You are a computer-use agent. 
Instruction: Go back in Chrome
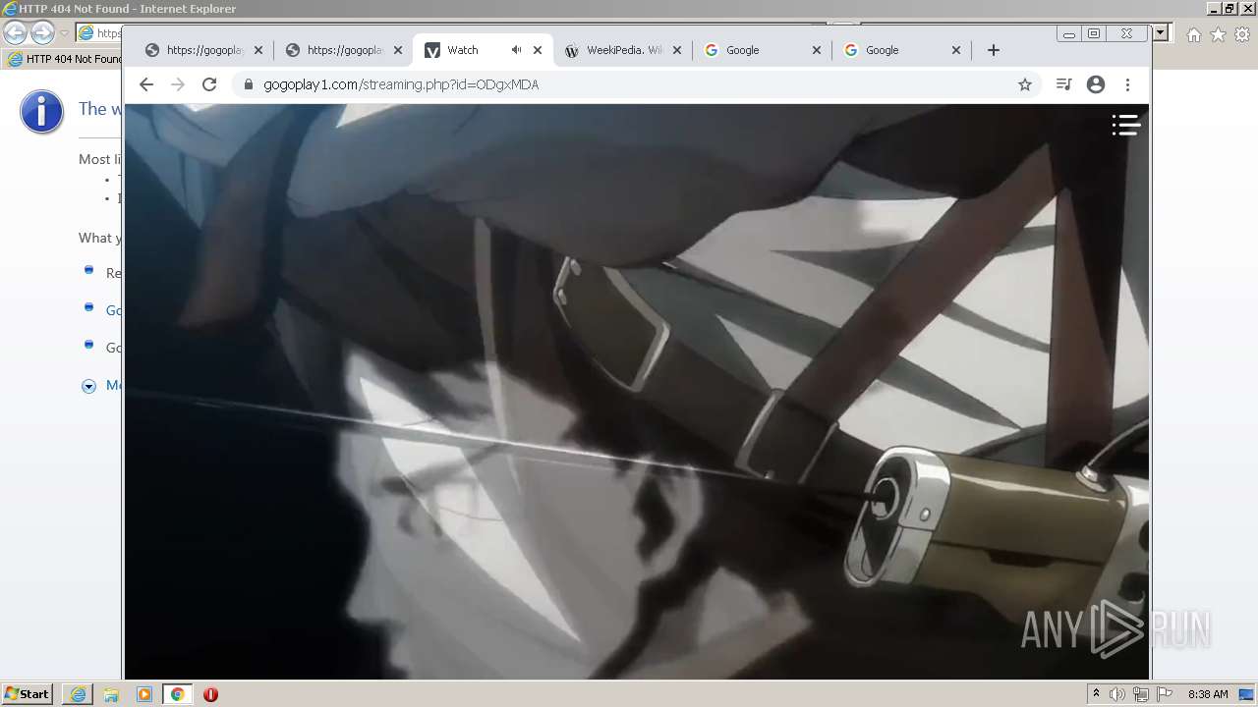click(146, 84)
